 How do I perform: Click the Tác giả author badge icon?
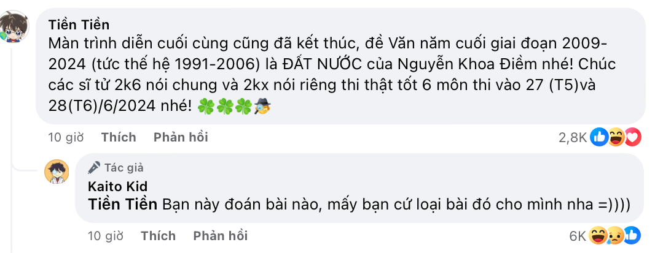tap(94, 167)
